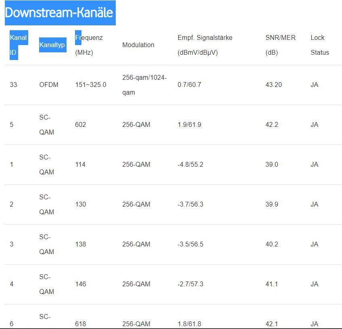Select channel ID 4 cell
The image size is (342, 329).
point(12,284)
